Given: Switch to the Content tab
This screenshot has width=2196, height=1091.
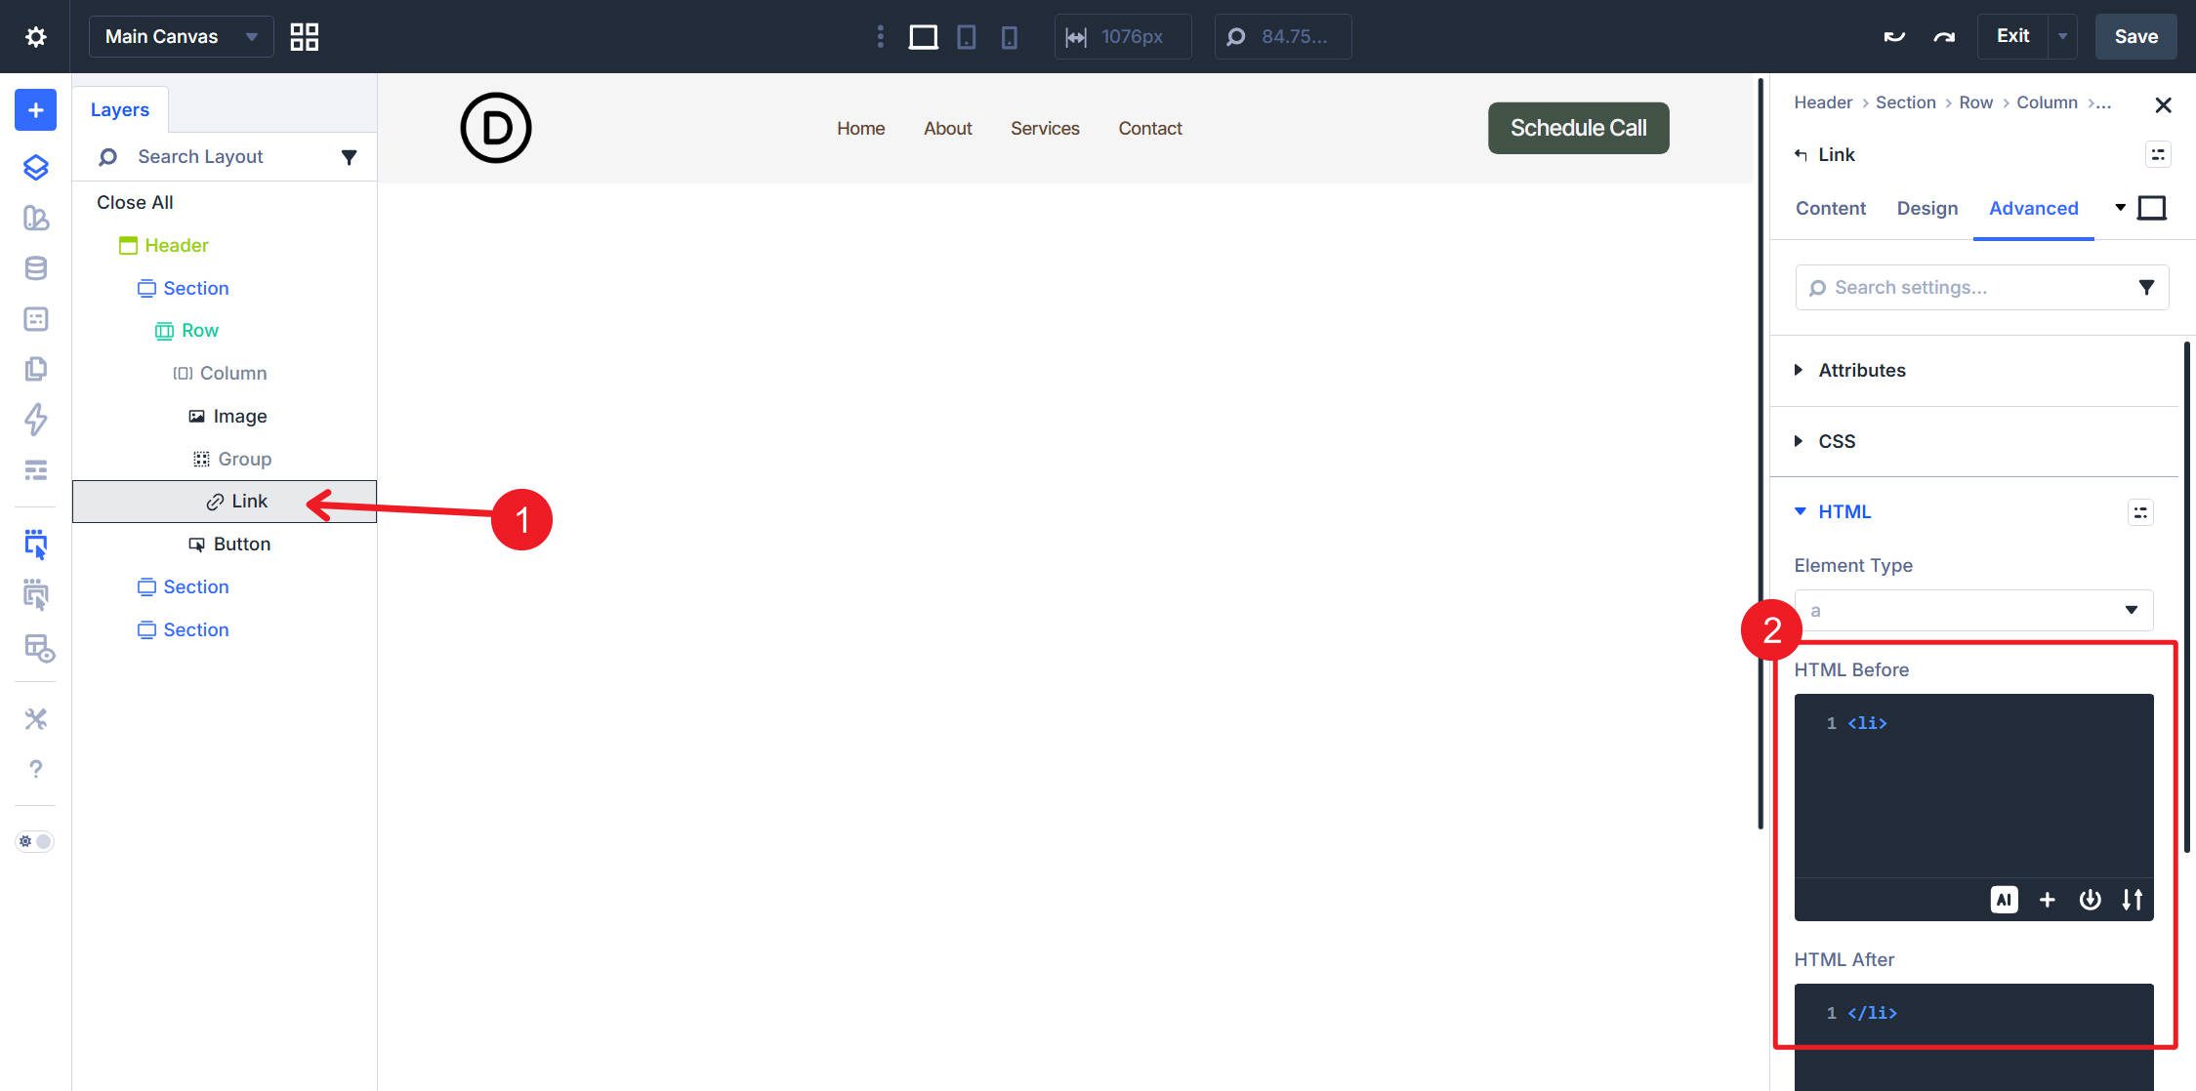Looking at the screenshot, I should coord(1830,208).
